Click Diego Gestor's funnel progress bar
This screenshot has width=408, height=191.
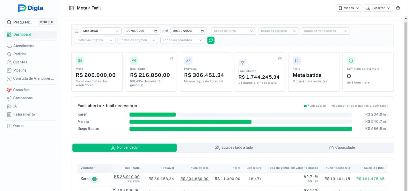(x=241, y=129)
